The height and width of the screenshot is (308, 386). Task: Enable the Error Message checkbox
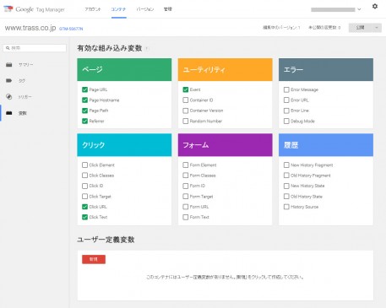286,89
